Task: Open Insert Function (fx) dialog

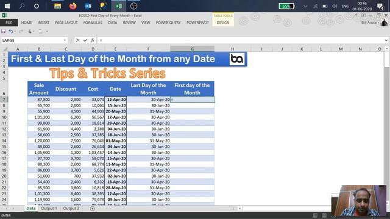Action: [x=93, y=40]
